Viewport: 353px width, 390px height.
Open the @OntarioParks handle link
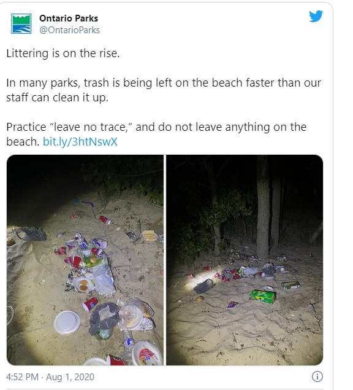pyautogui.click(x=69, y=30)
